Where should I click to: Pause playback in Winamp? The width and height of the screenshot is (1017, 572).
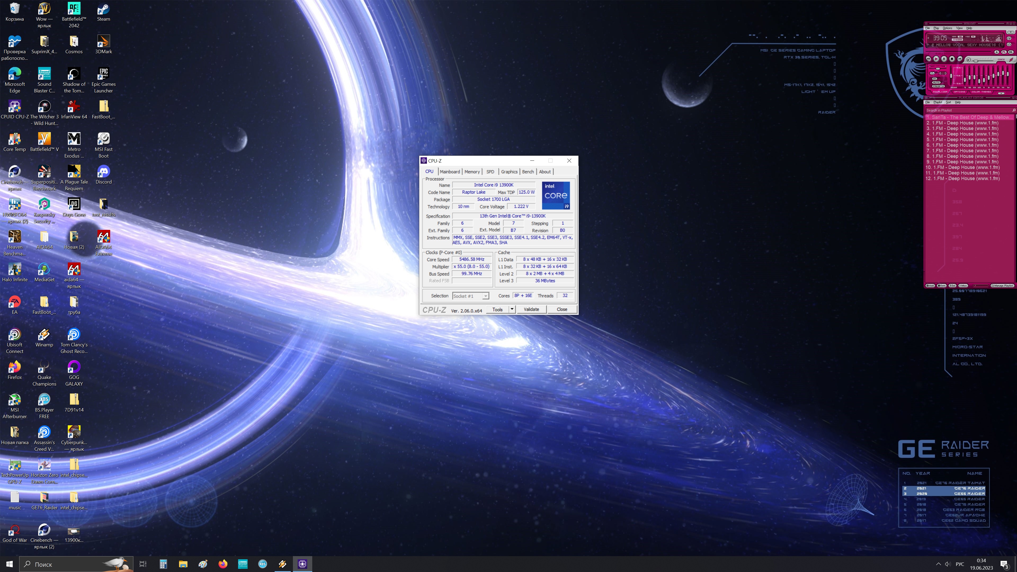click(x=944, y=59)
